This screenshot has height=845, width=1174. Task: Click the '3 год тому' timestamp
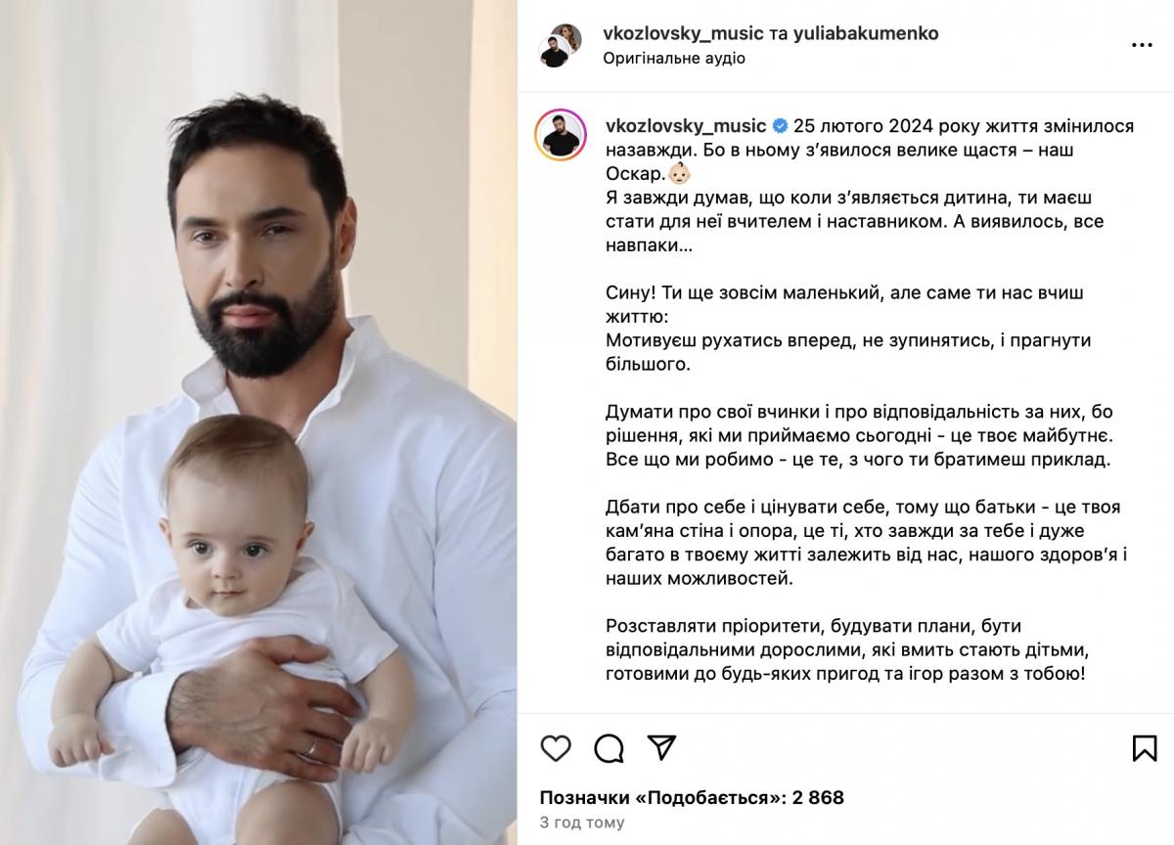click(582, 823)
